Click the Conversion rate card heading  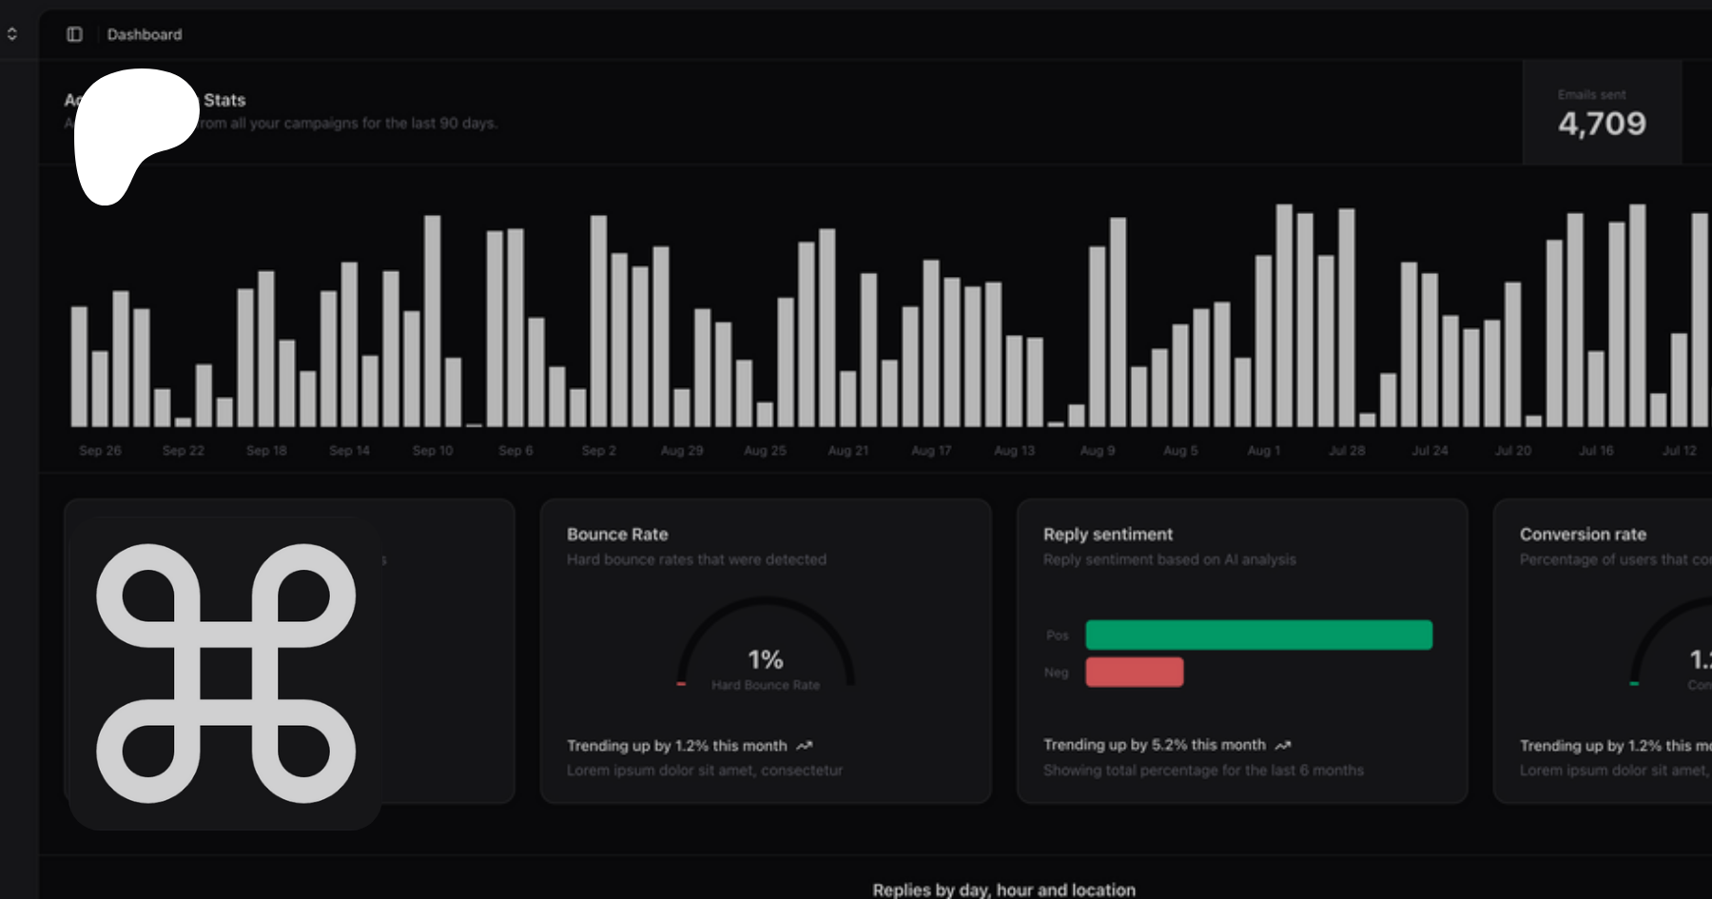[1583, 535]
